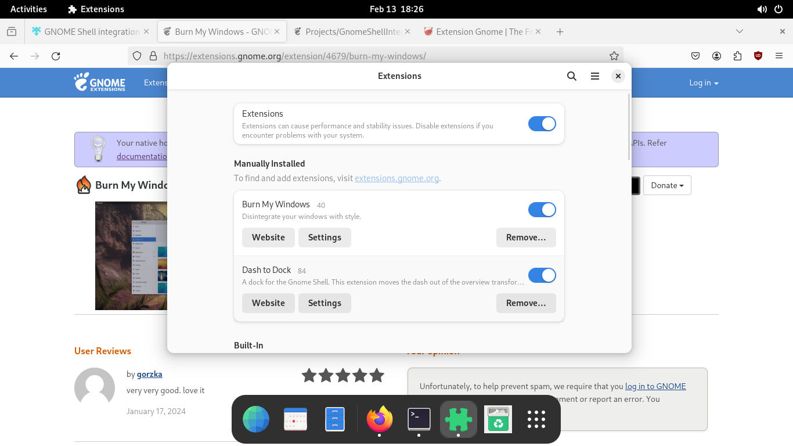Open search in the Extensions window
Image resolution: width=793 pixels, height=446 pixels.
572,76
